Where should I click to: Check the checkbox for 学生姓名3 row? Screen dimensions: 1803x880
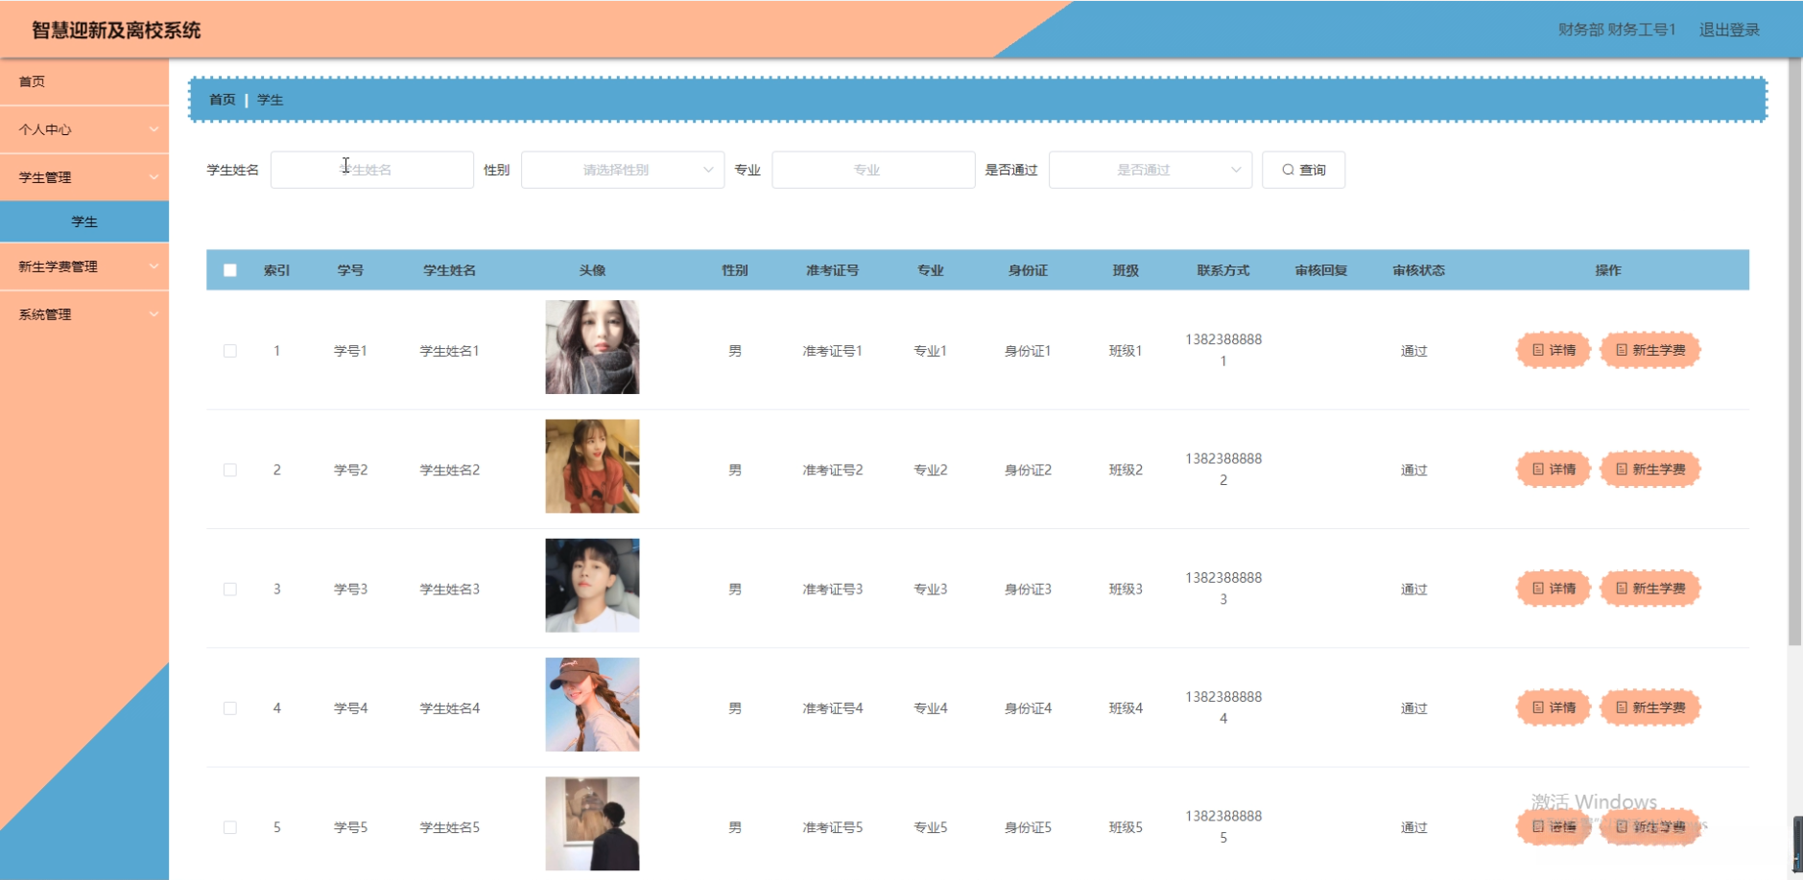point(230,589)
